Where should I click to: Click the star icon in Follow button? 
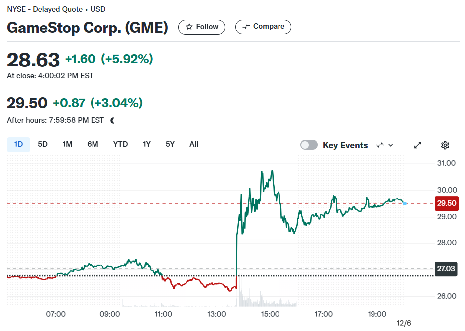(189, 27)
